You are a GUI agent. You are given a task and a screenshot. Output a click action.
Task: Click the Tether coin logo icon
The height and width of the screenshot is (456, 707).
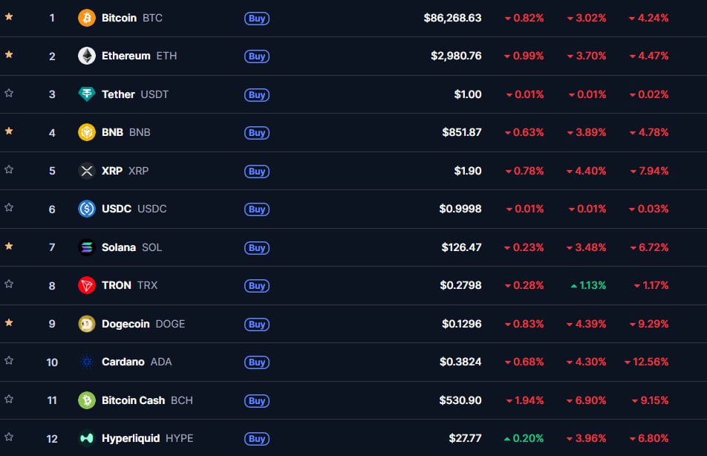coord(87,94)
